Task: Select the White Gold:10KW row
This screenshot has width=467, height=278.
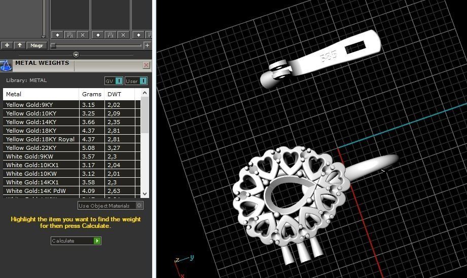Action: [71, 174]
